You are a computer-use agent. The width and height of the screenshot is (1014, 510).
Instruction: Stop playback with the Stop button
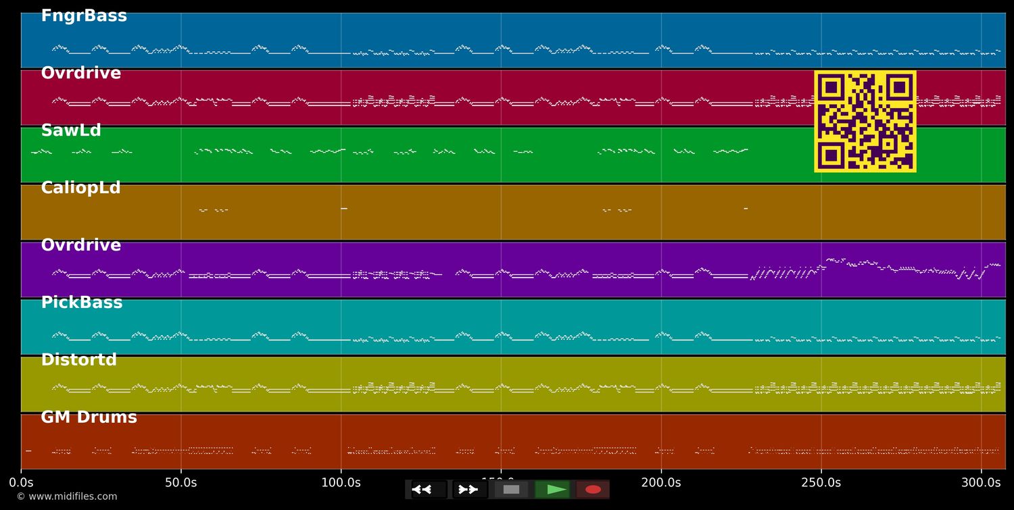(x=511, y=490)
